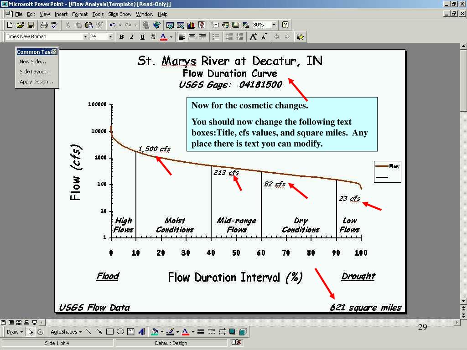Decrease font size with the small A

(x=264, y=36)
